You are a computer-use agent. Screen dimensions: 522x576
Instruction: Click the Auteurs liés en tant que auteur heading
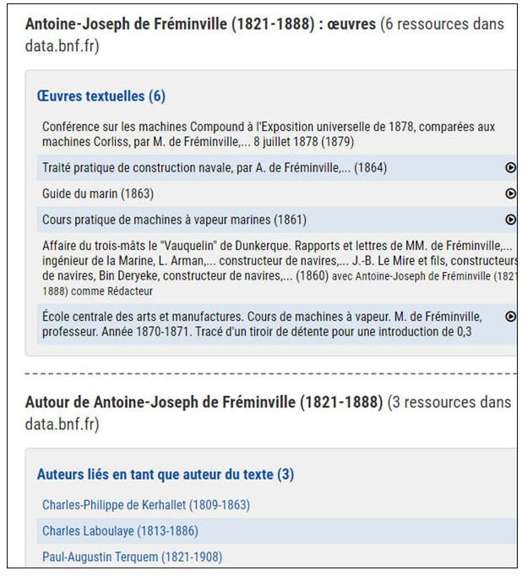(165, 475)
